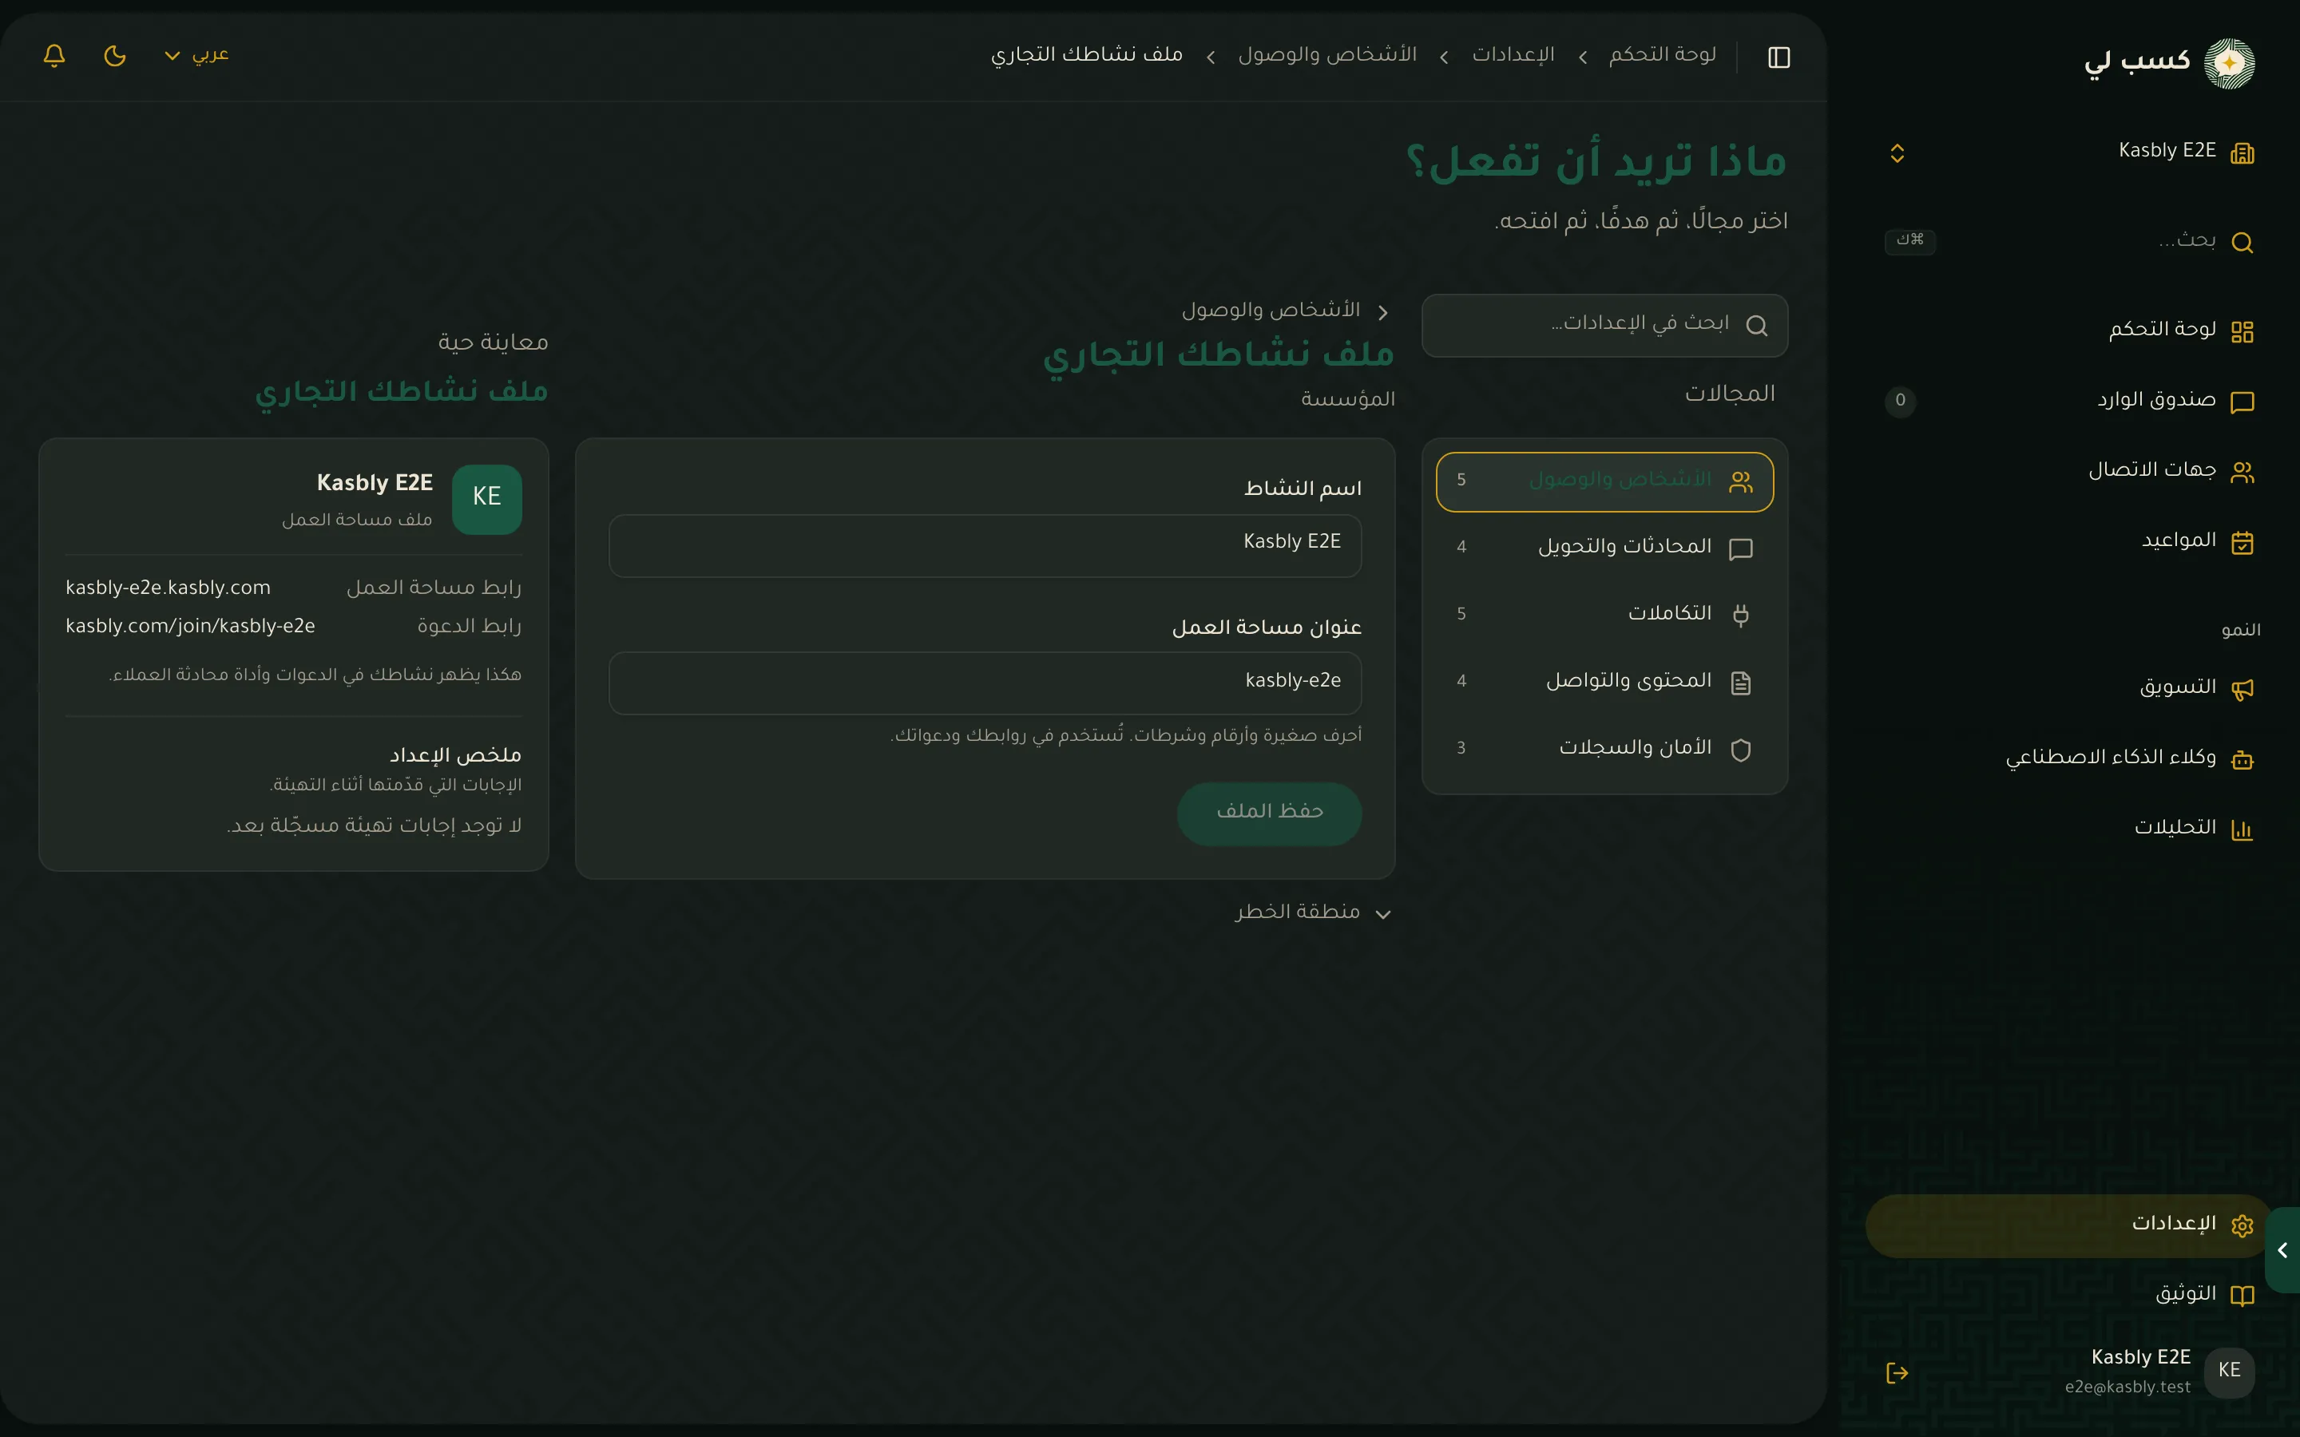Viewport: 2300px width, 1437px height.
Task: Select the الأمان والسجلات domain
Action: click(1604, 749)
